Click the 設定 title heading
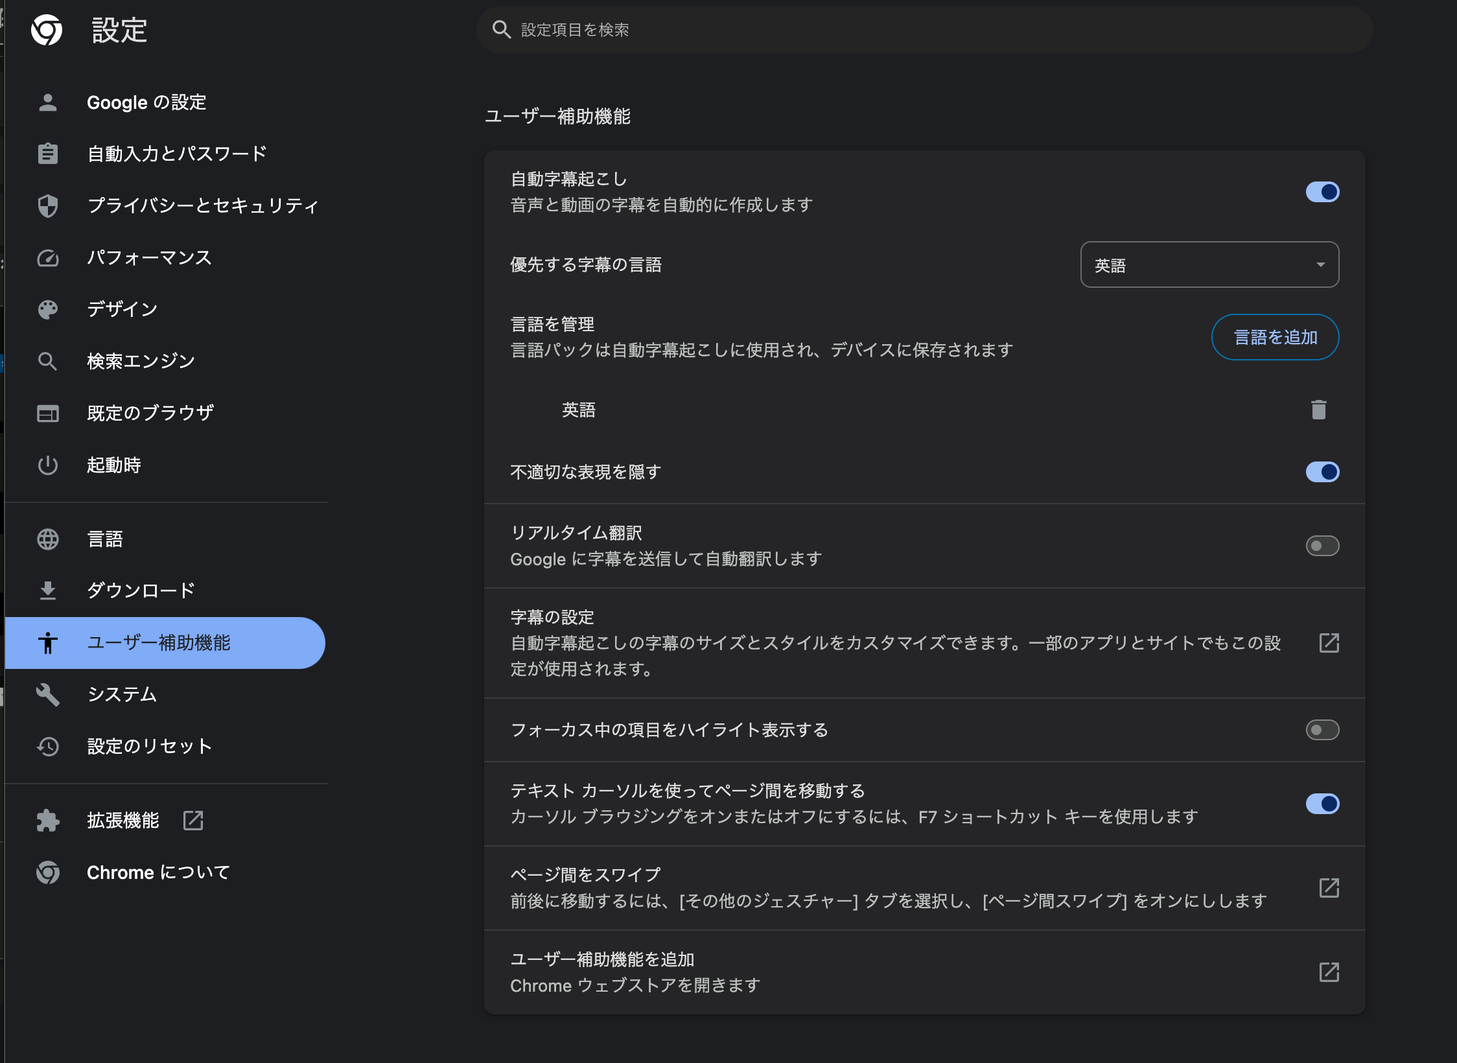This screenshot has height=1063, width=1457. (119, 30)
